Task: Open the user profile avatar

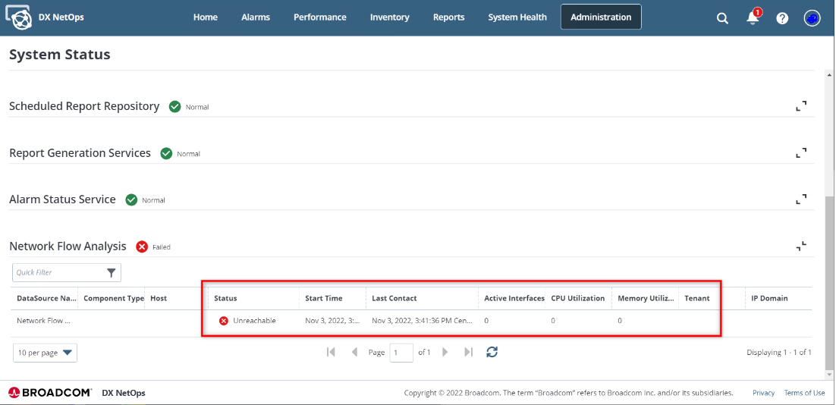Action: coord(812,18)
